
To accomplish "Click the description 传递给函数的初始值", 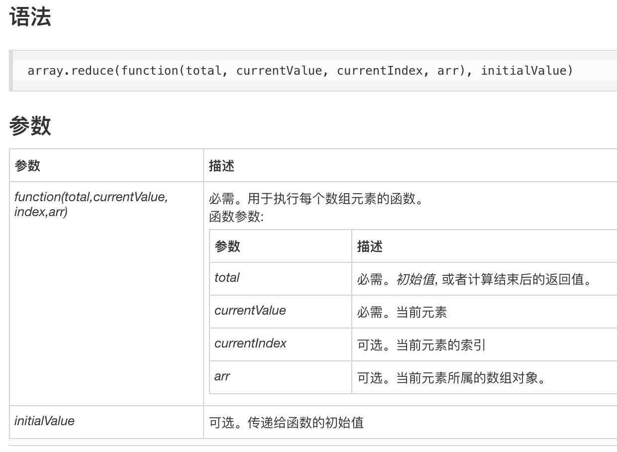I will pos(306,423).
